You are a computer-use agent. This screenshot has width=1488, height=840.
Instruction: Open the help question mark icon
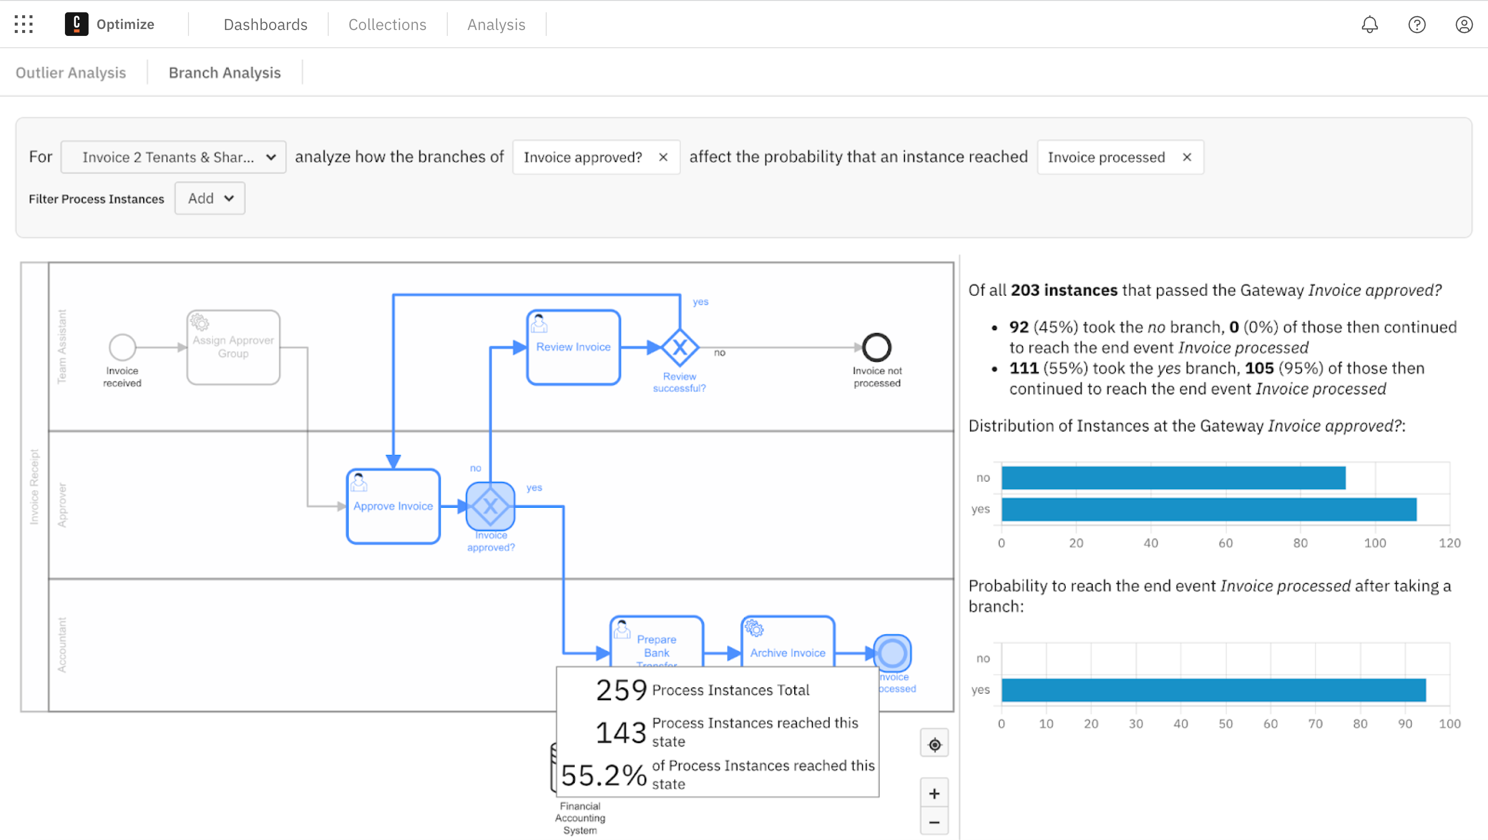tap(1417, 24)
